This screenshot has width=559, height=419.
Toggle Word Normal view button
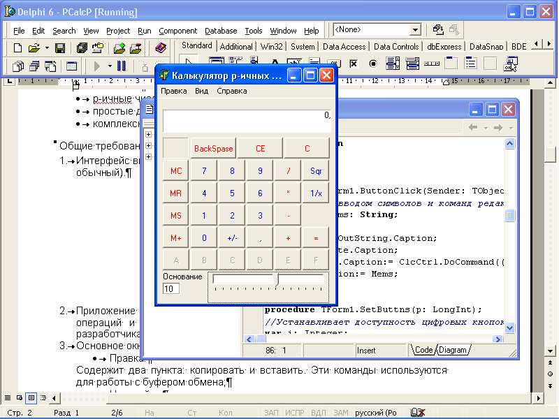(8, 397)
